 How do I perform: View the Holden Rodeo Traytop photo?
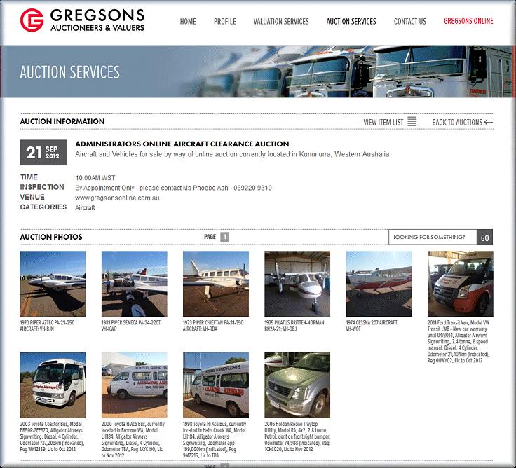297,385
